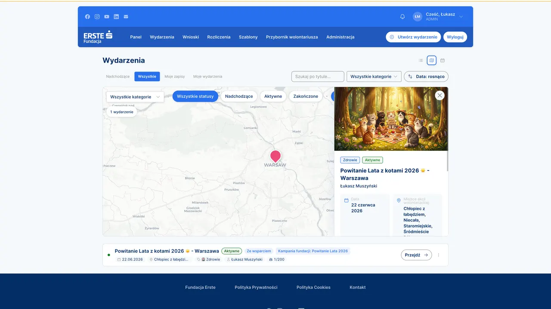Image resolution: width=551 pixels, height=309 pixels.
Task: Click the detail panel scrollbar
Action: tap(447, 161)
